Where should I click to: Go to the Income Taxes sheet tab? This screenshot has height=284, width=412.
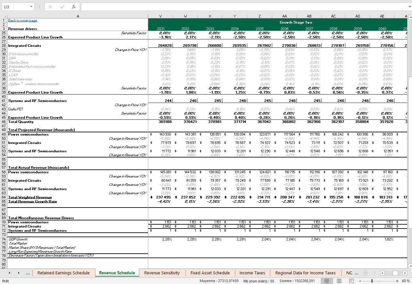click(252, 273)
